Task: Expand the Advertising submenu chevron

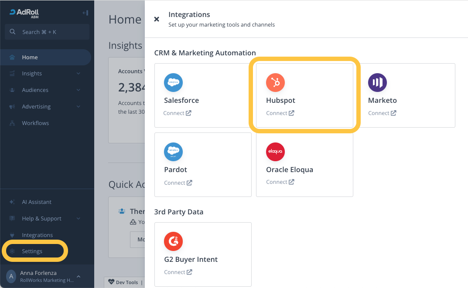Action: click(x=79, y=107)
